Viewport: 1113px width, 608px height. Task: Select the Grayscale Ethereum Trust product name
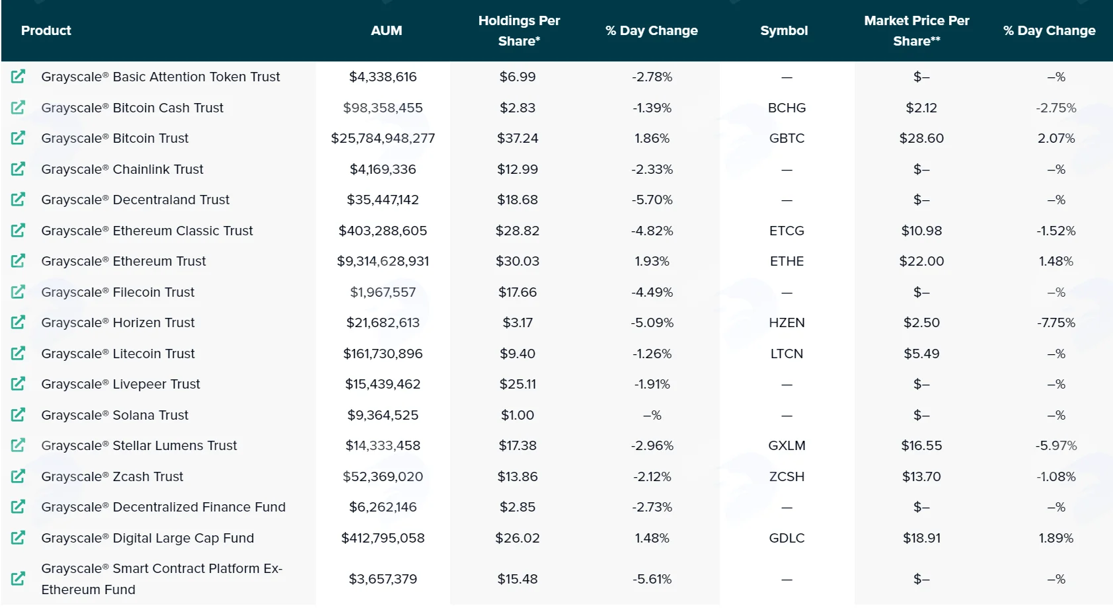(124, 261)
